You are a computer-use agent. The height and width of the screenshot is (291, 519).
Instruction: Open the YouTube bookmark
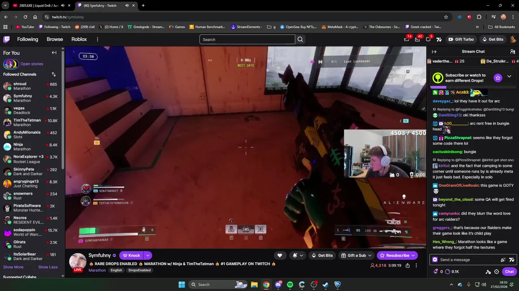25,27
